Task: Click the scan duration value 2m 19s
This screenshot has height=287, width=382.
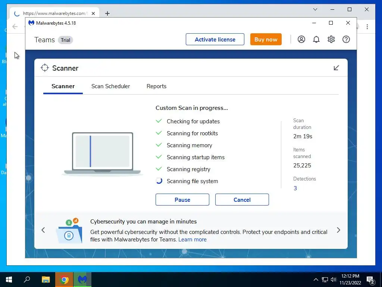Action: pyautogui.click(x=303, y=136)
